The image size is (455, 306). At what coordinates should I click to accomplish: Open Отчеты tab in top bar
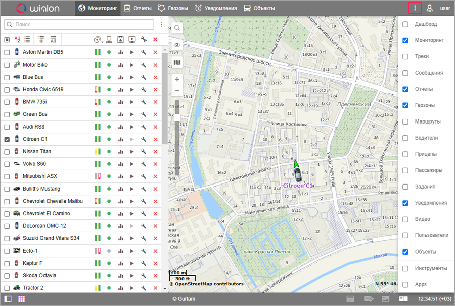point(138,8)
